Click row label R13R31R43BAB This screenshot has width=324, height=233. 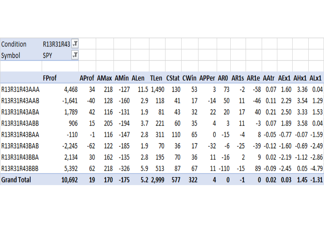pos(20,146)
